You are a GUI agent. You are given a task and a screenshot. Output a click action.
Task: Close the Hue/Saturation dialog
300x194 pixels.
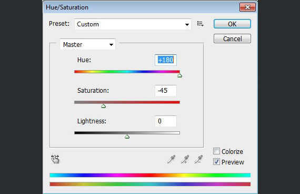247,7
